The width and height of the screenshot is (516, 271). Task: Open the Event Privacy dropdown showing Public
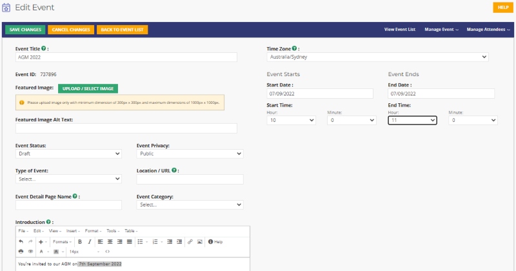[x=190, y=154]
